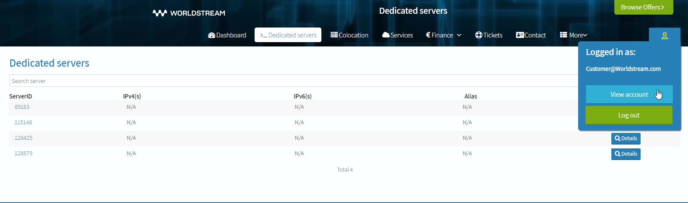Click the ServerID column header
Screen dimensions: 688x203
[21, 96]
